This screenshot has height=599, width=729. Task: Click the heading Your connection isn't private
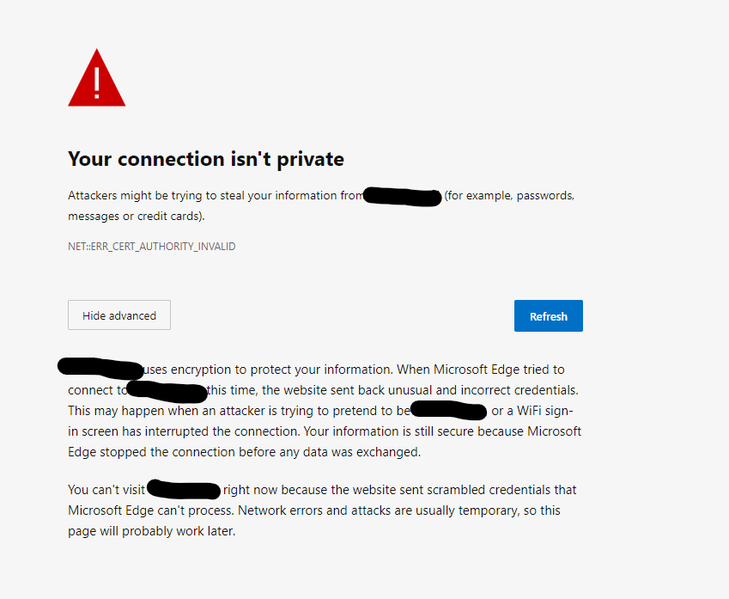[x=205, y=159]
